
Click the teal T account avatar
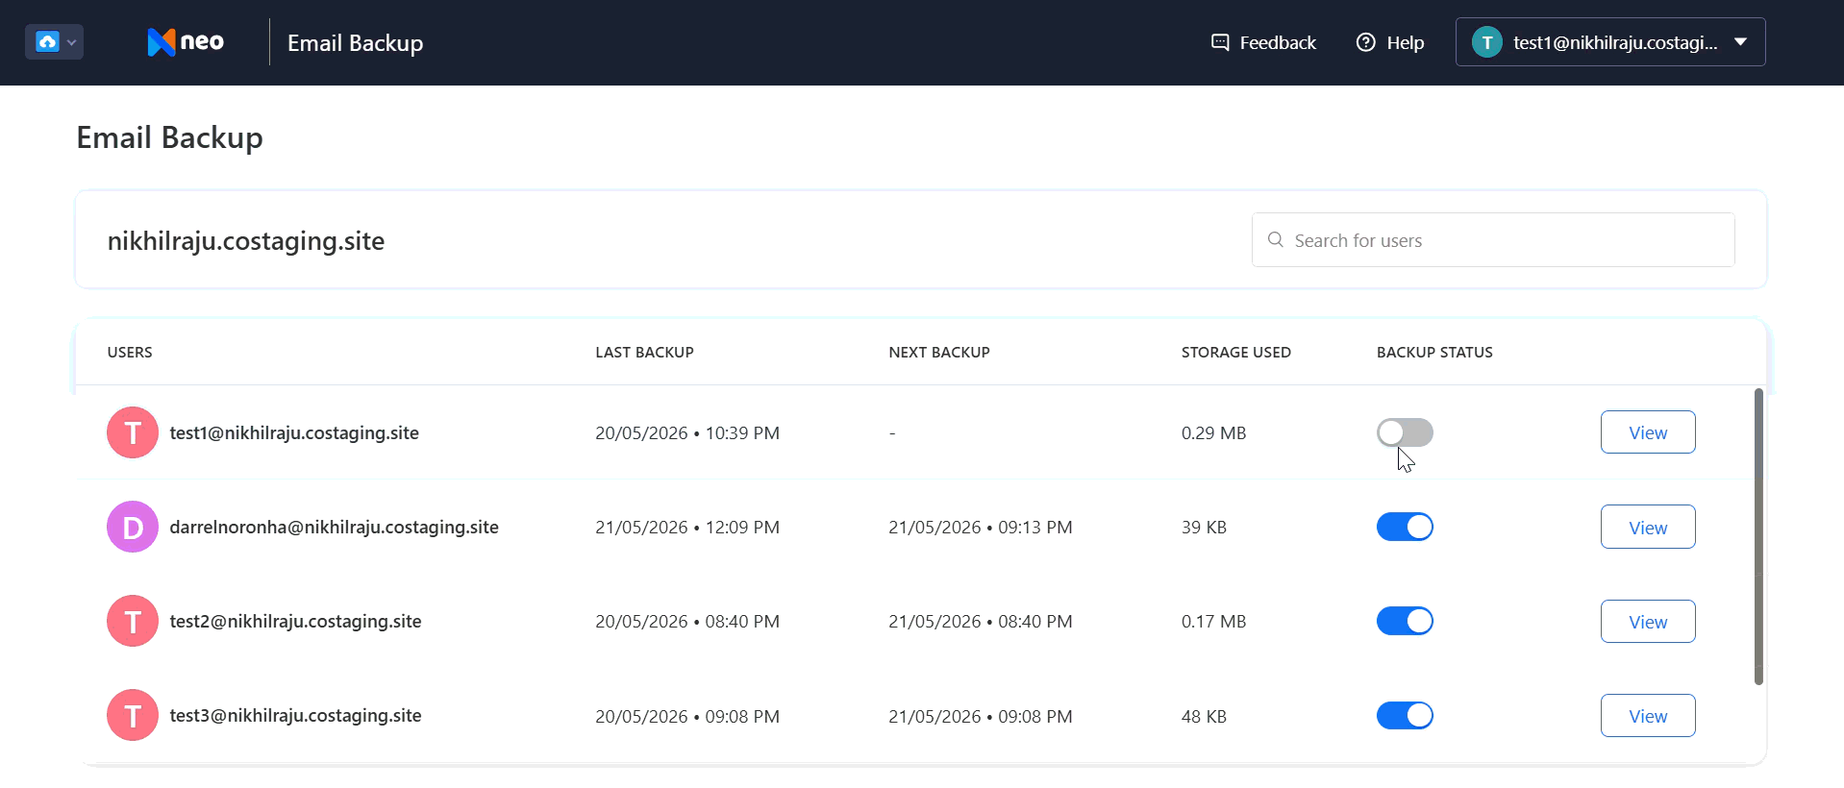(x=1486, y=42)
